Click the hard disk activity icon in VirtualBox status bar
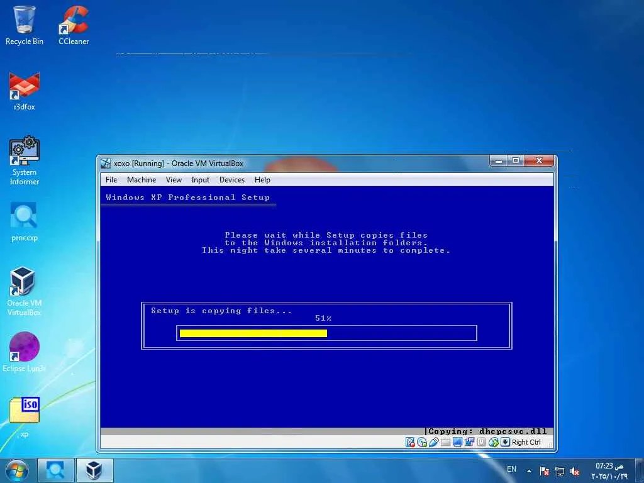The image size is (644, 483). pyautogui.click(x=410, y=442)
